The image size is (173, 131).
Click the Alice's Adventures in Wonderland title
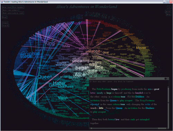(86, 7)
